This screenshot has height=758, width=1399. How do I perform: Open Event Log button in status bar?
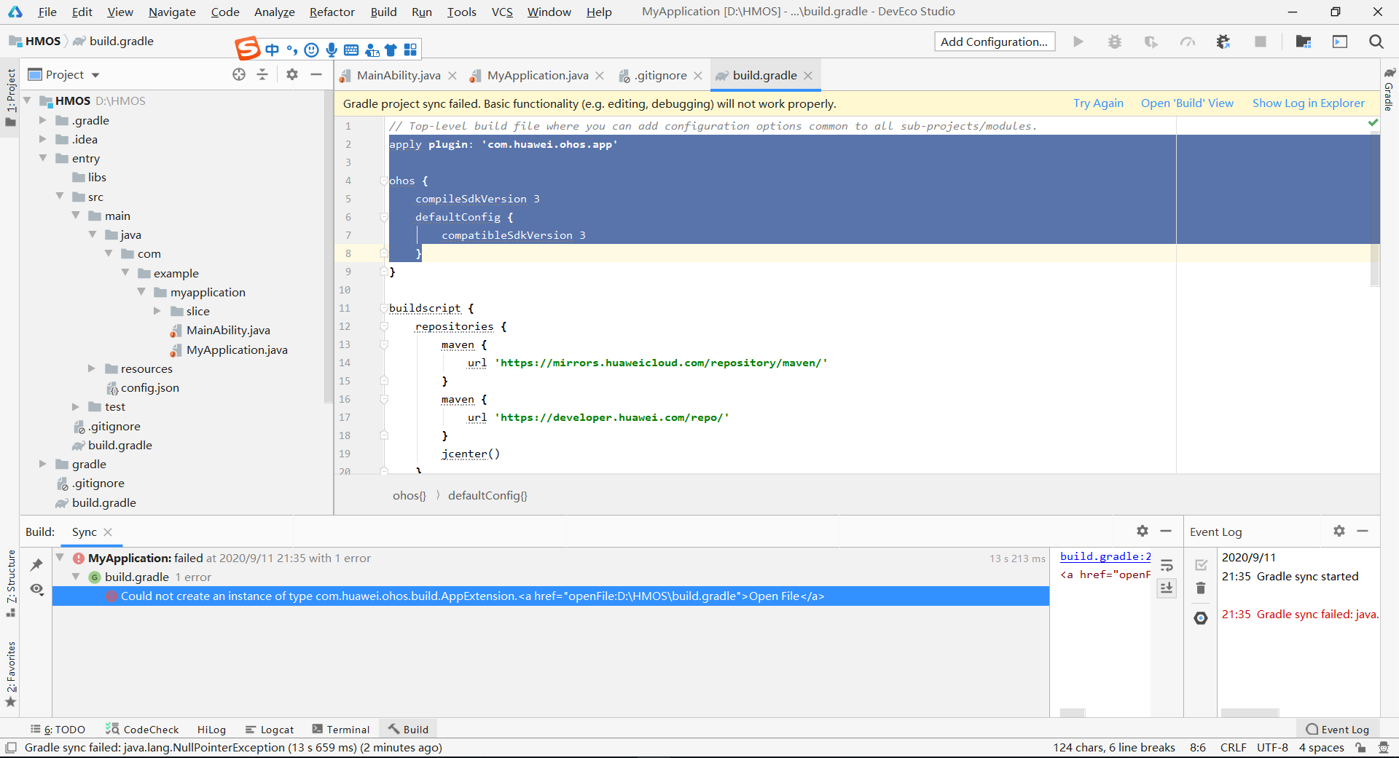[1338, 729]
